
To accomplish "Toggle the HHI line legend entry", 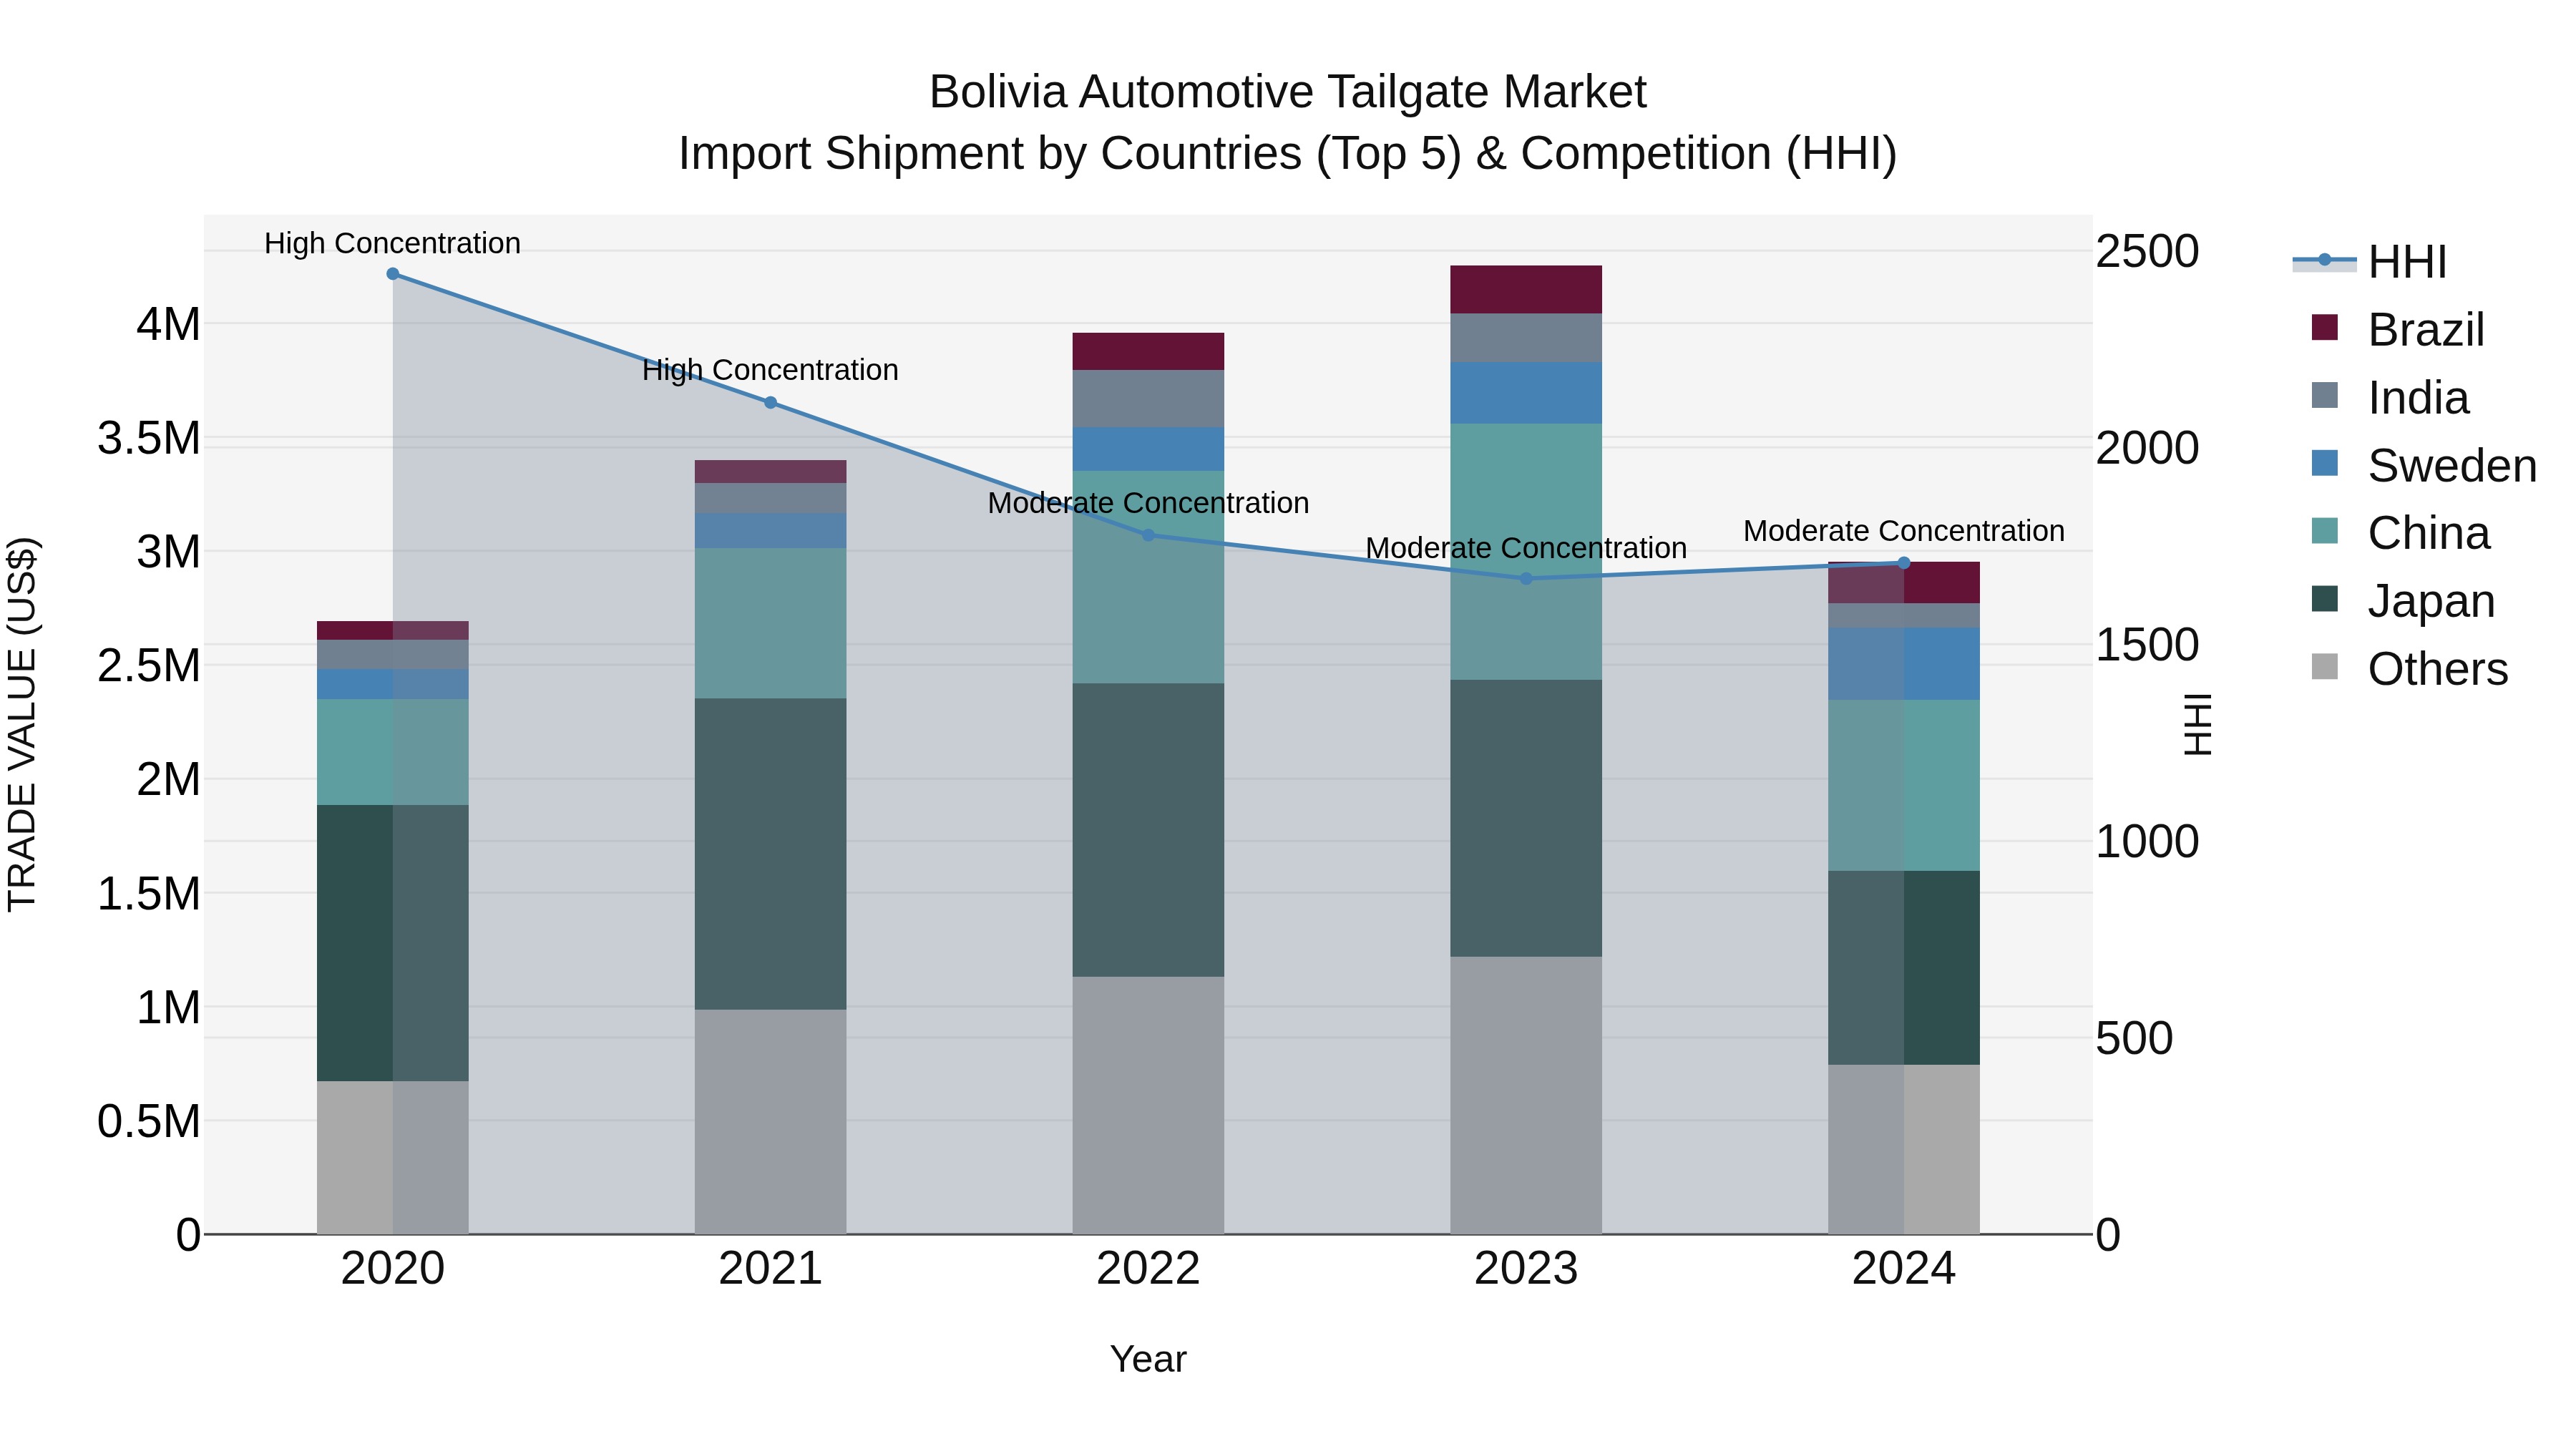I will click(x=2369, y=262).
